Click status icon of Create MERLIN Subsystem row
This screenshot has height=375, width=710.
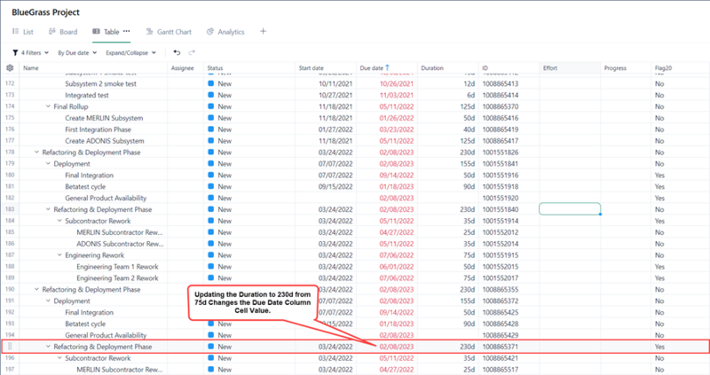point(210,118)
